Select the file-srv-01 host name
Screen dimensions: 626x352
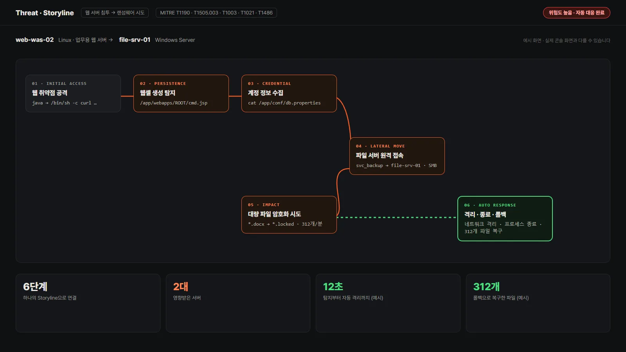(135, 40)
